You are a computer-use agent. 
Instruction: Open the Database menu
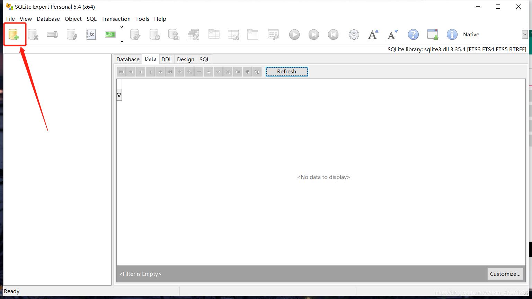coord(48,19)
